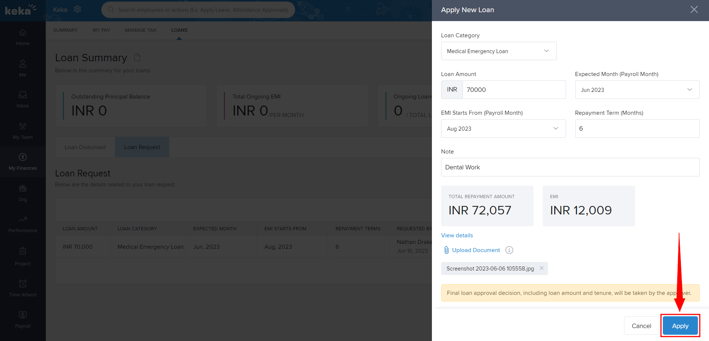Viewport: 709px width, 341px height.
Task: Expand the Loan Category dropdown
Action: tap(498, 51)
